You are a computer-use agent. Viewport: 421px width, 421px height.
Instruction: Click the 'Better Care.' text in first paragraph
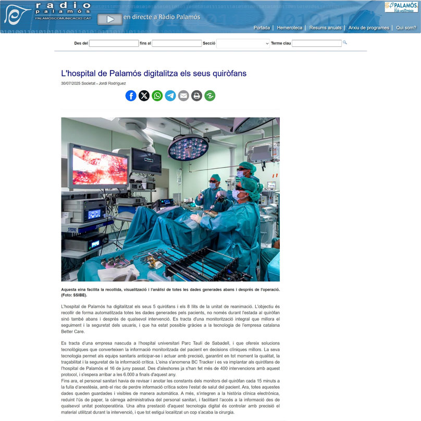click(x=73, y=331)
